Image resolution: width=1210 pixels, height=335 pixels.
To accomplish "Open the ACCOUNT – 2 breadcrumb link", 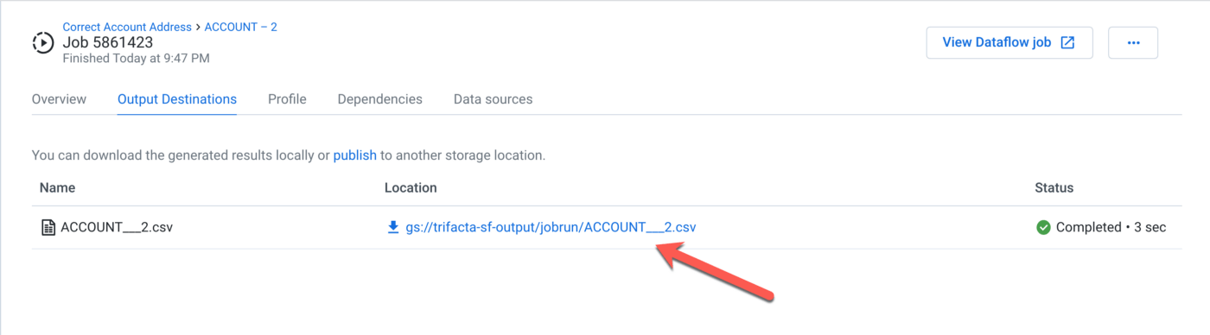I will (x=240, y=27).
